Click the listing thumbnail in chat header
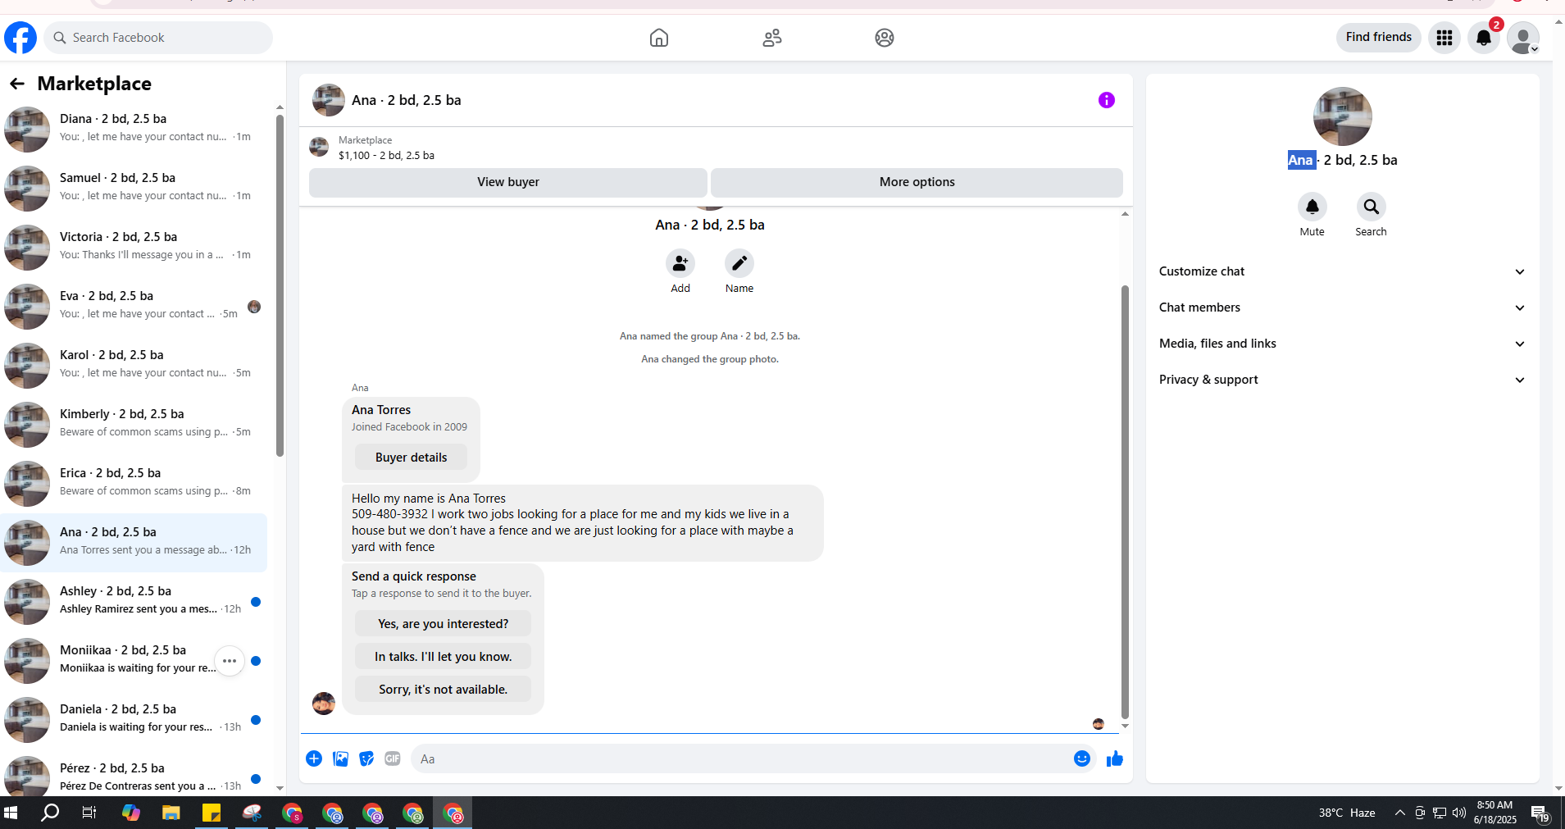The width and height of the screenshot is (1565, 829). click(x=328, y=100)
